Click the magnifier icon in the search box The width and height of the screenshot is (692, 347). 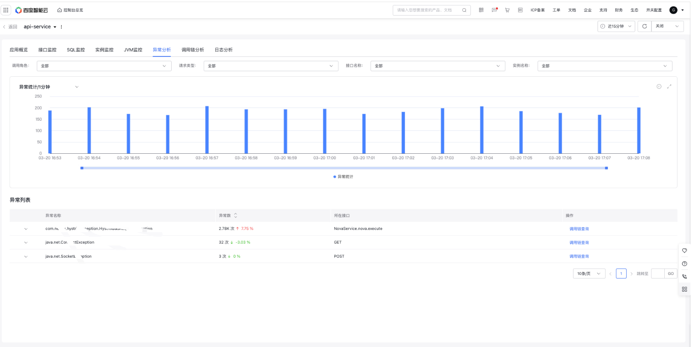click(x=464, y=10)
